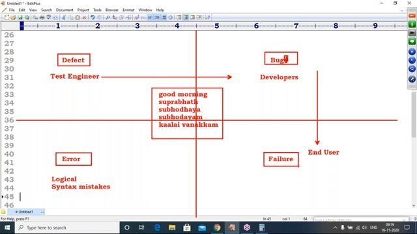
Task: Run the Spell check toolbar icon
Action: pos(49,18)
